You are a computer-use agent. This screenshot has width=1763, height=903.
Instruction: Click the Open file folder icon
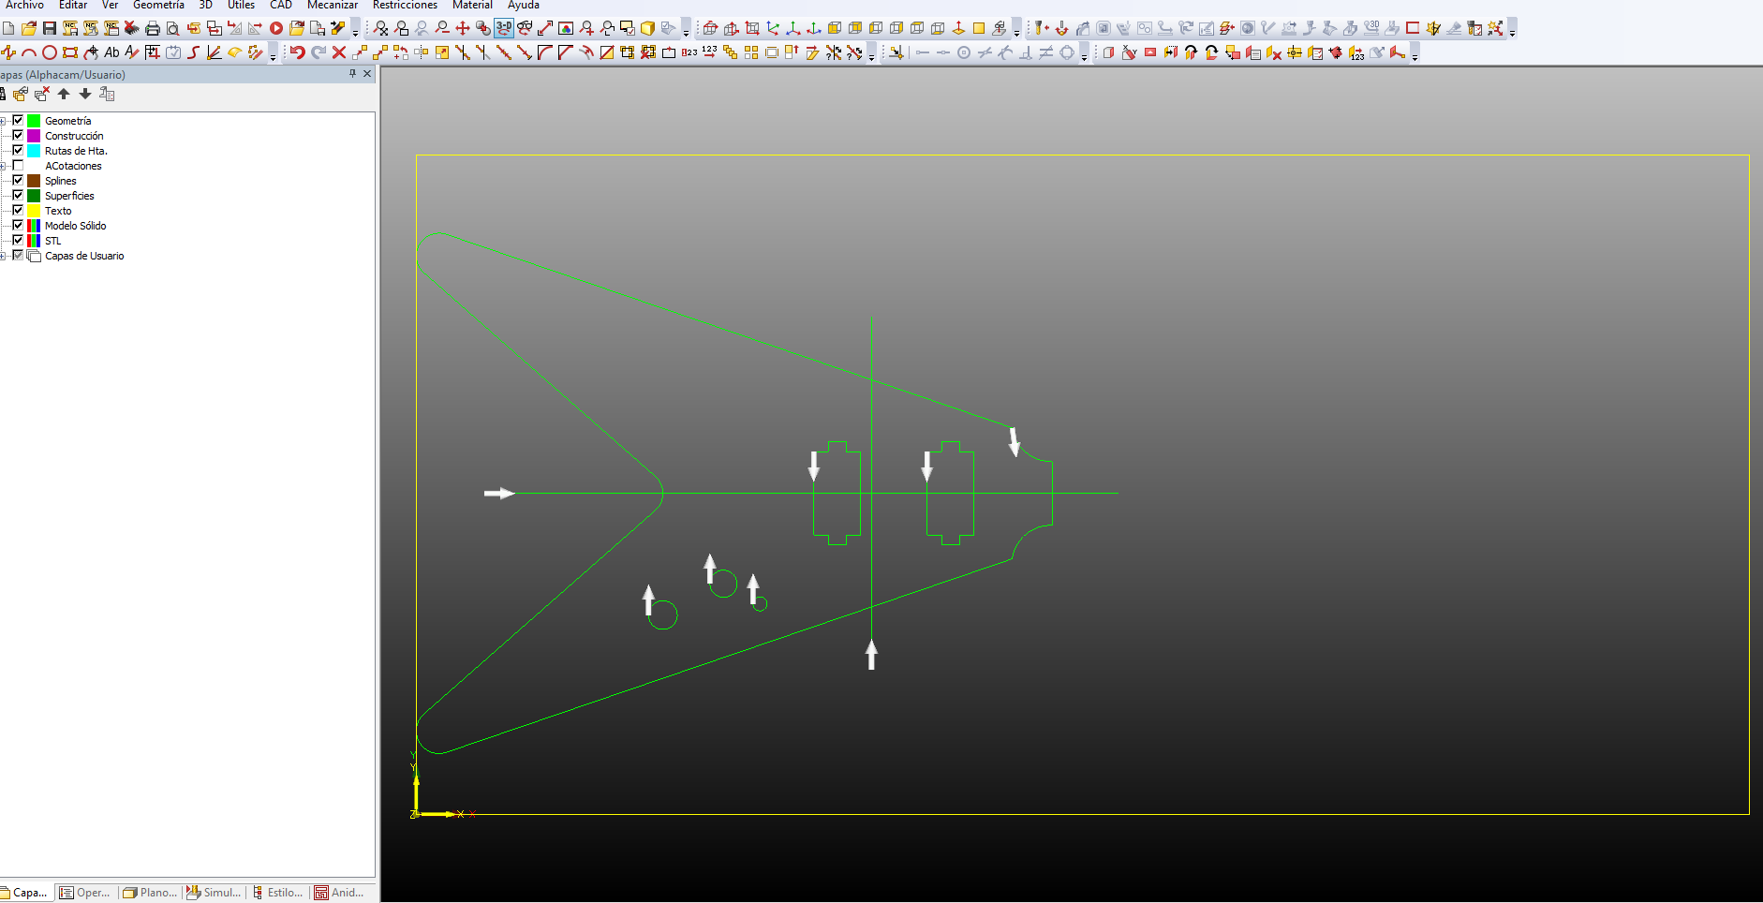click(29, 28)
